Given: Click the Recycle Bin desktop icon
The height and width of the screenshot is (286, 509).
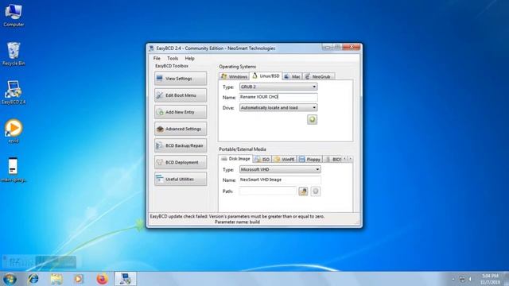Looking at the screenshot, I should [14, 54].
